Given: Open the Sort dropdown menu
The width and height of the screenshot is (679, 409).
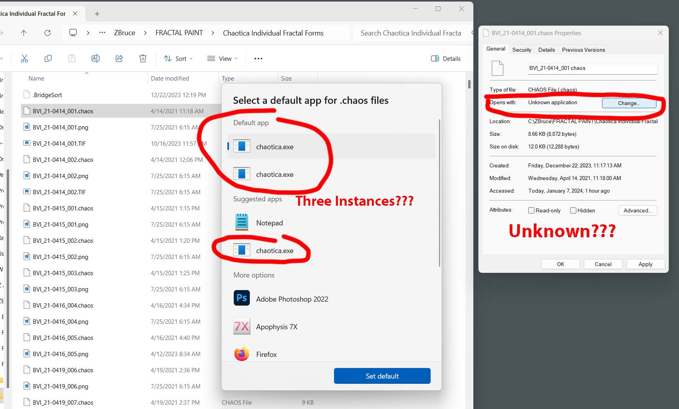Looking at the screenshot, I should (178, 58).
